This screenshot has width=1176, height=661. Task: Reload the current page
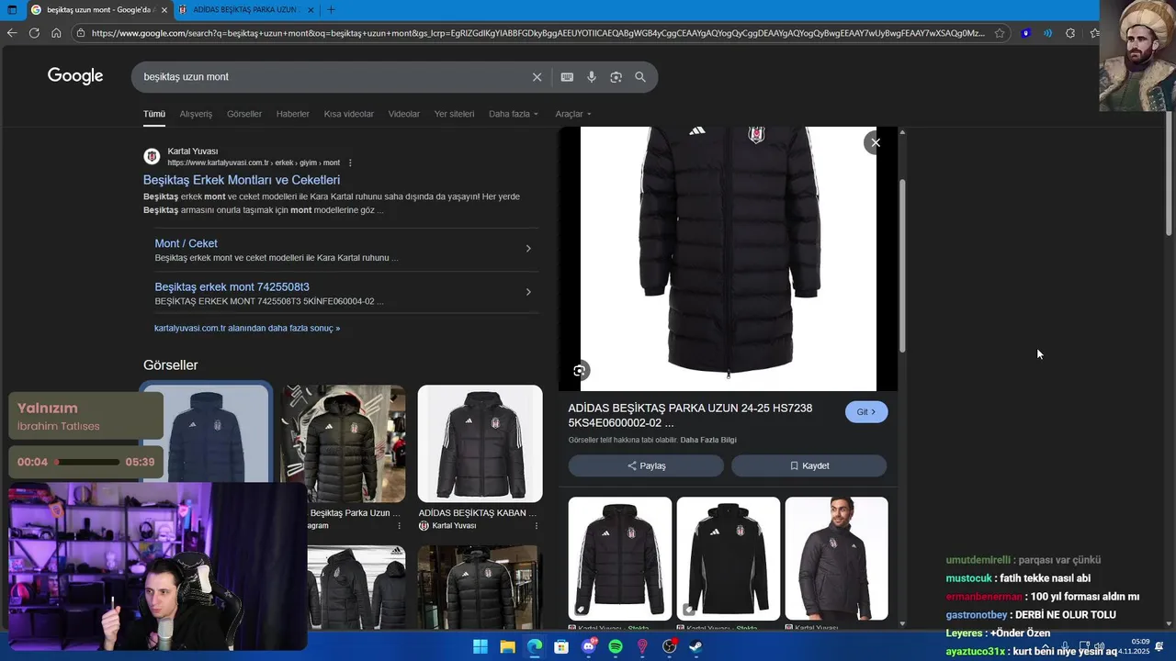34,33
